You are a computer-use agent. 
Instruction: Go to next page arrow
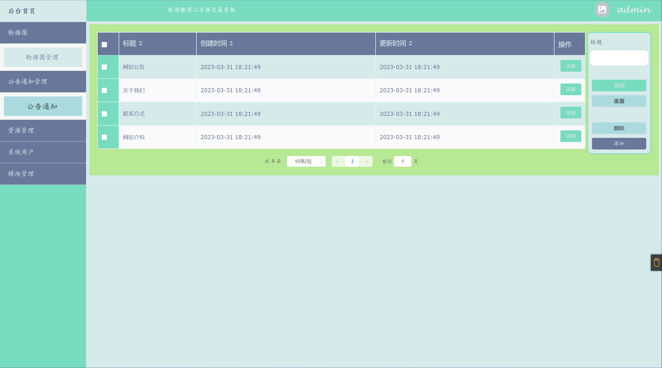coord(367,161)
